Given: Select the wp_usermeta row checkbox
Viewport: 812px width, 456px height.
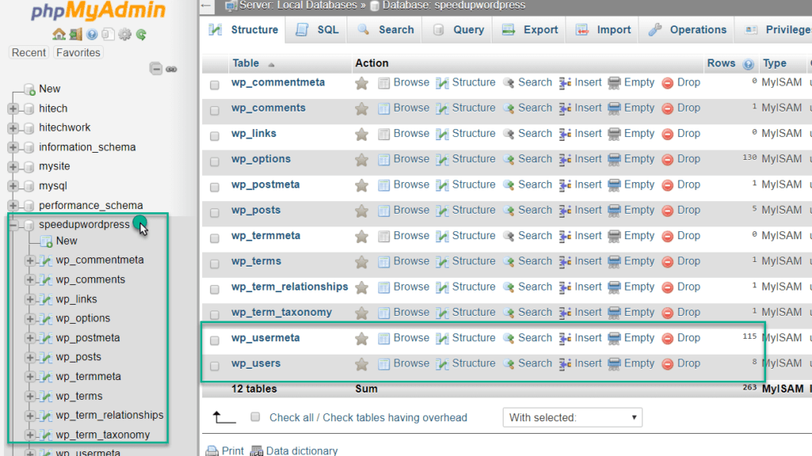Looking at the screenshot, I should coord(214,340).
